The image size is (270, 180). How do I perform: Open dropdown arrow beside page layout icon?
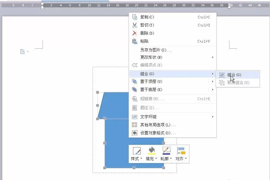[x=28, y=52]
